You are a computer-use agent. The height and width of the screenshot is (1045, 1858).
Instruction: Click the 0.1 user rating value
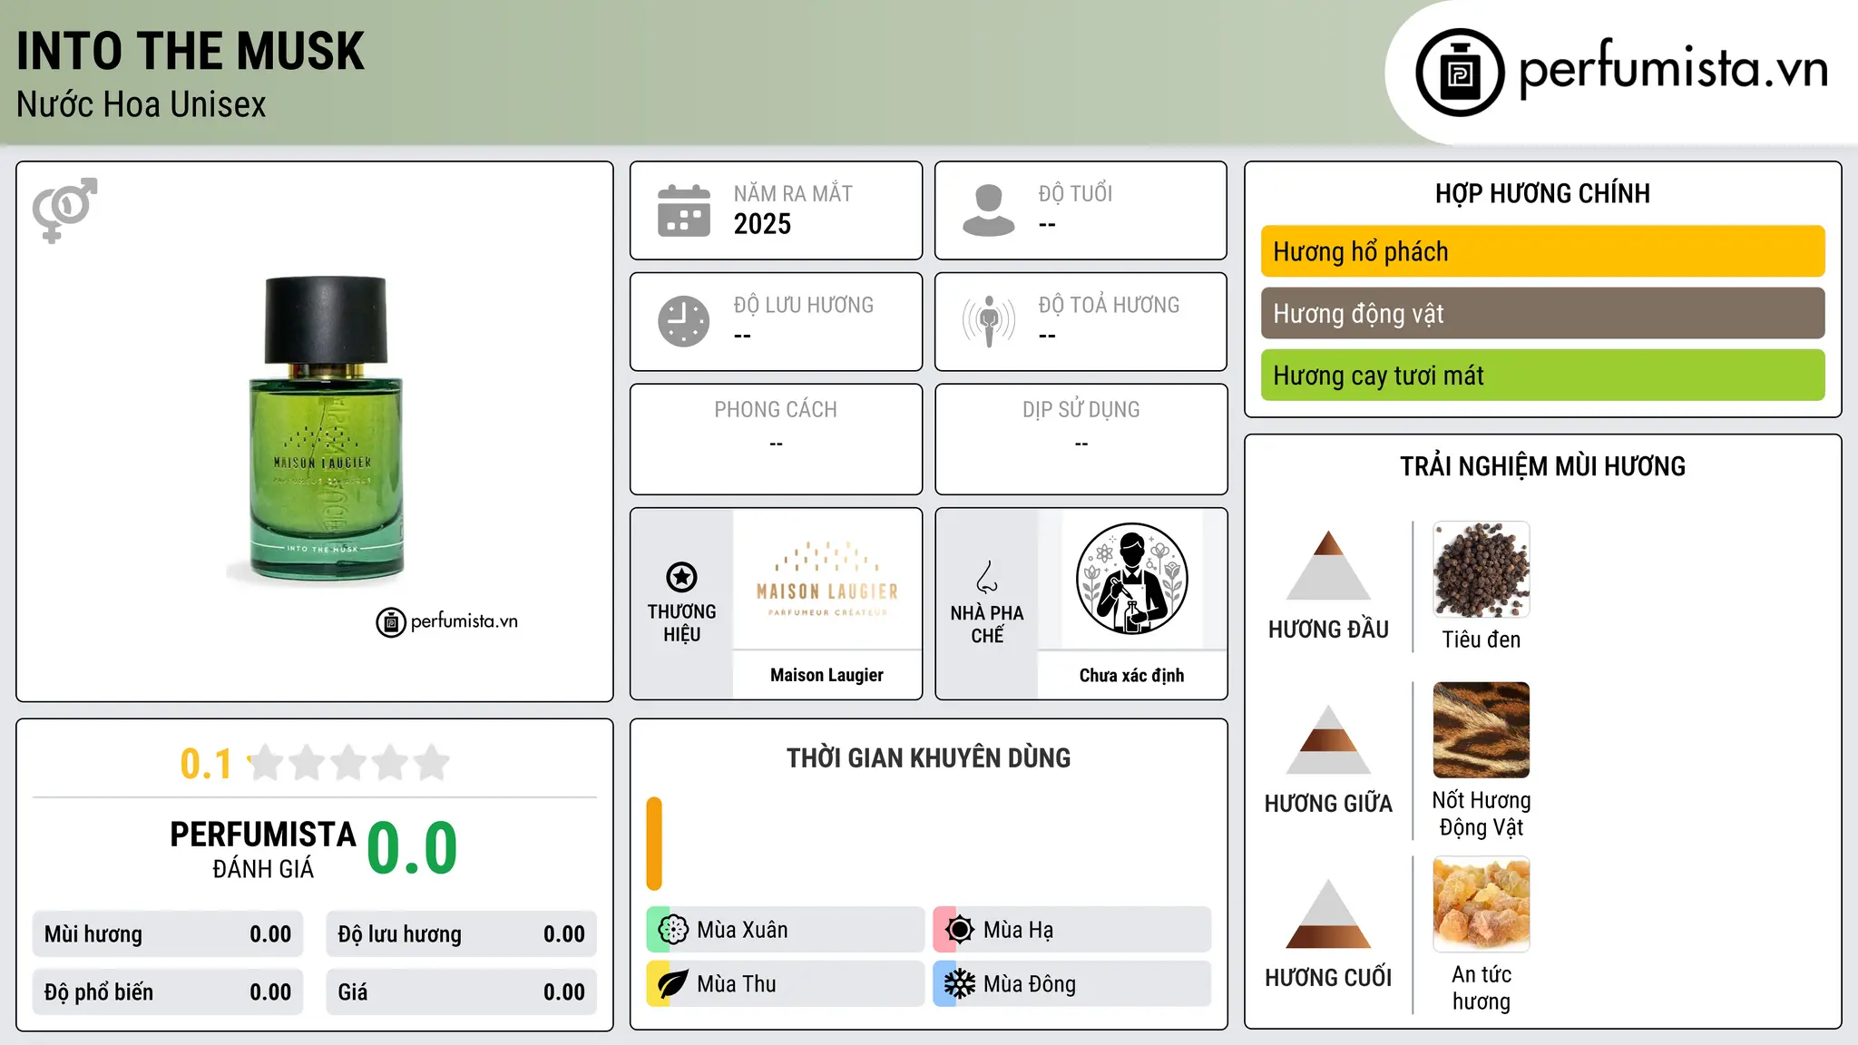click(206, 764)
